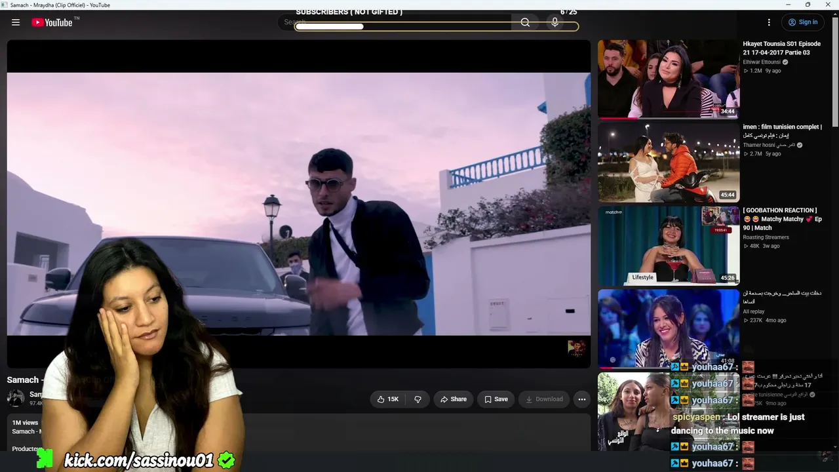Screen dimensions: 839x472
Task: Click the search magnifier button
Action: point(525,22)
